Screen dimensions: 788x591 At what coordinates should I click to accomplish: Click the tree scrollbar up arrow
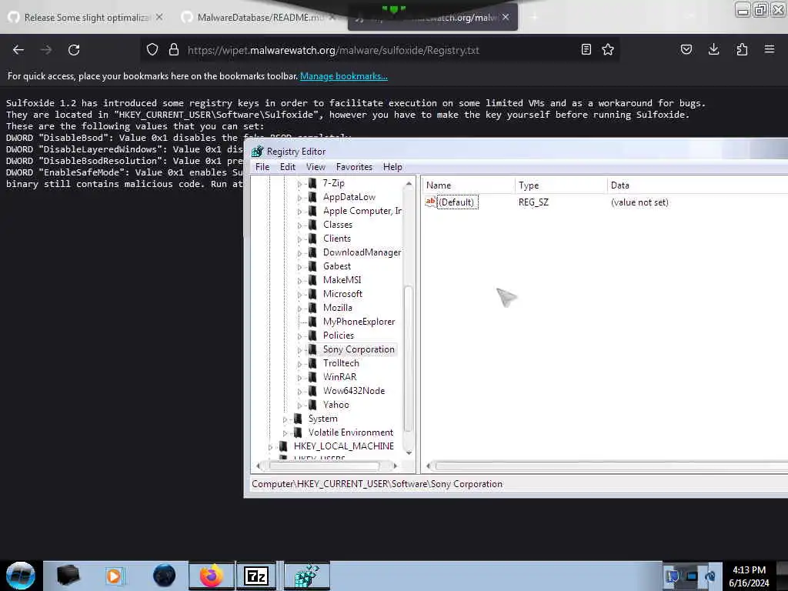coord(409,184)
